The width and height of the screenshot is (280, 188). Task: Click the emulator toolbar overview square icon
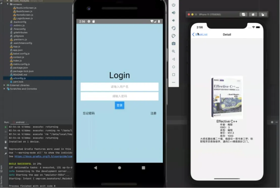tap(173, 75)
